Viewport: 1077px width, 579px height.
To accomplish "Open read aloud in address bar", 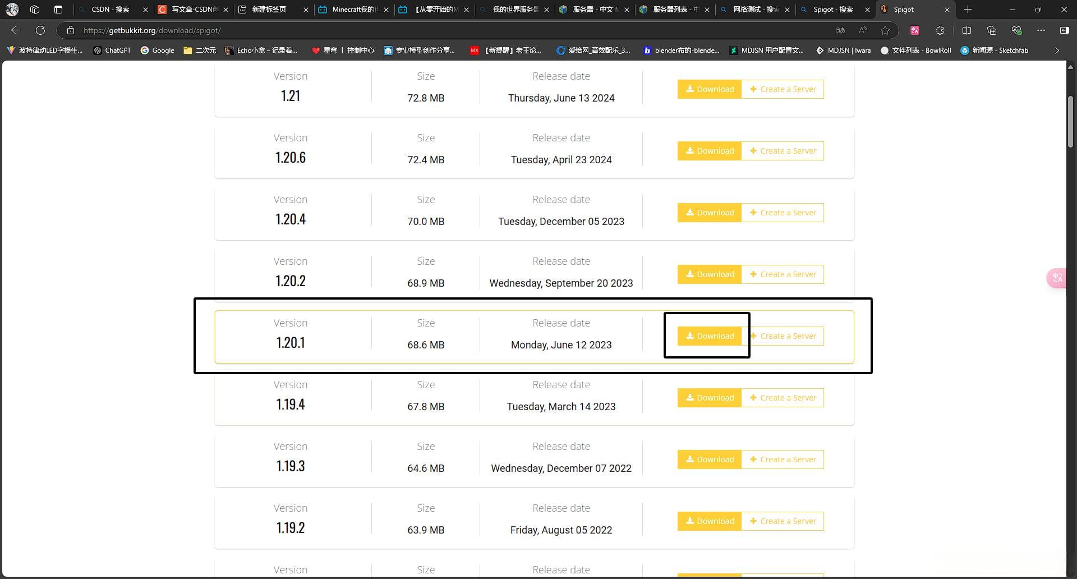I will tap(863, 30).
